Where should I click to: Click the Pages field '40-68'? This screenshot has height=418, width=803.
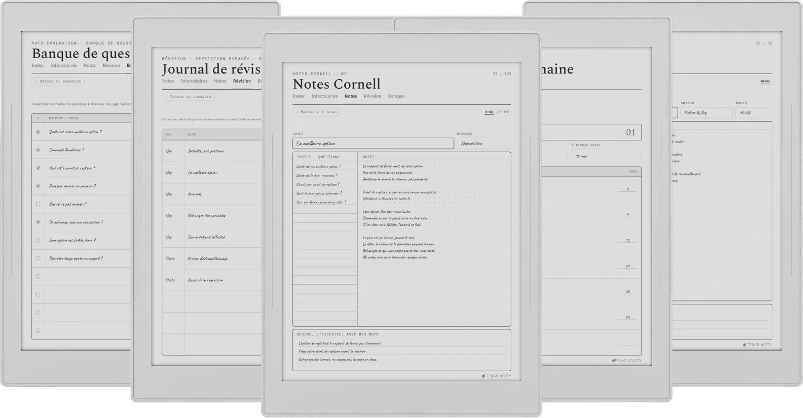coord(754,113)
